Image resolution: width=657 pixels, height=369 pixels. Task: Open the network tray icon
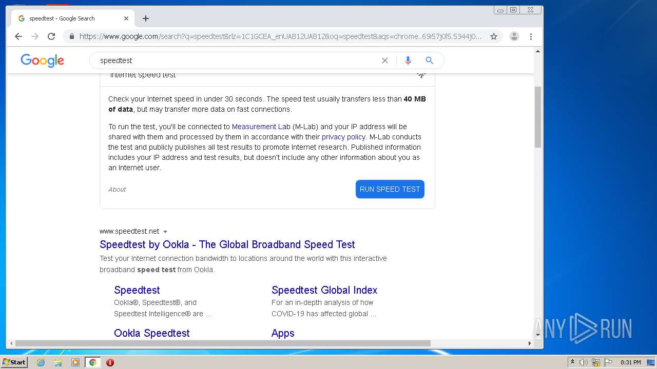[x=596, y=362]
